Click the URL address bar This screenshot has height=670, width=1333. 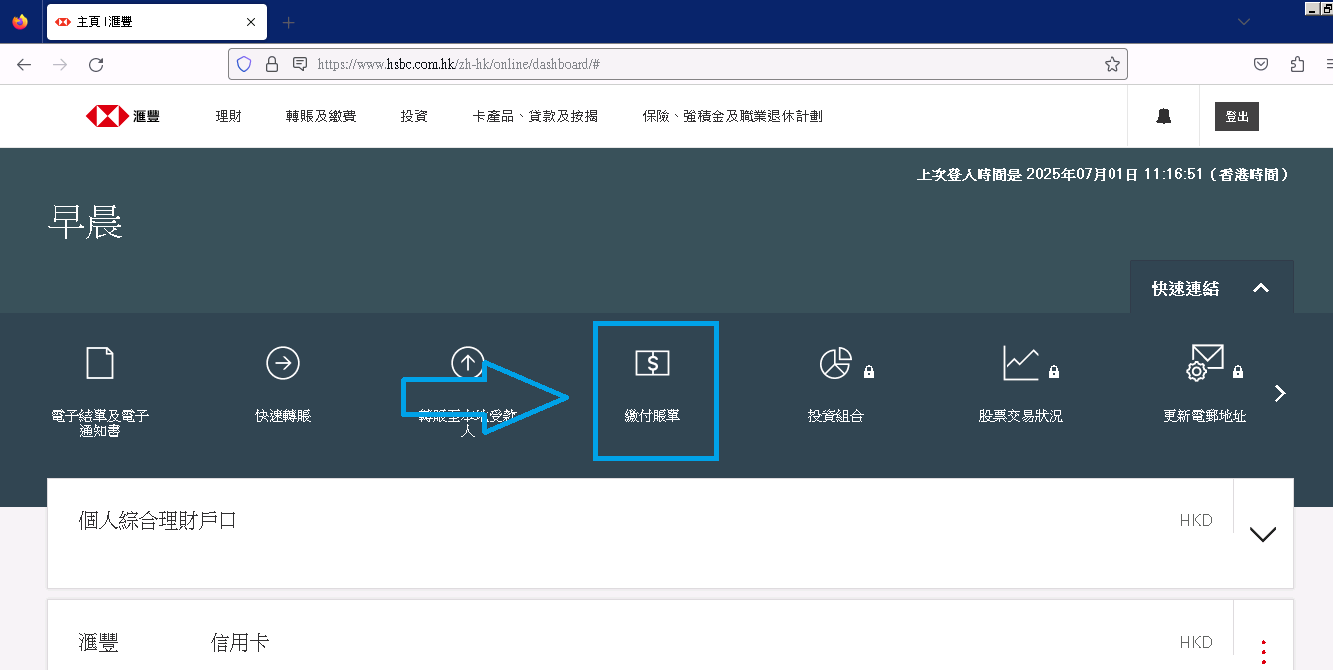[x=698, y=65]
